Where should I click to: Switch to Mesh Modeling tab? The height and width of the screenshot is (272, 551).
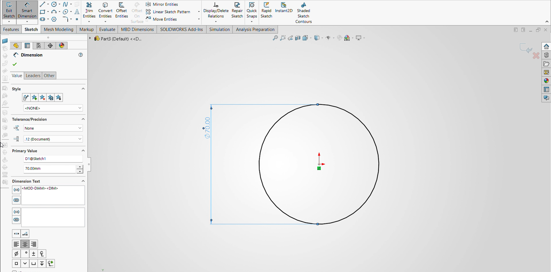(x=58, y=29)
